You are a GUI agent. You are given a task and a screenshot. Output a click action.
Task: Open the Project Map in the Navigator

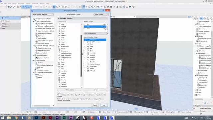[x=201, y=18]
